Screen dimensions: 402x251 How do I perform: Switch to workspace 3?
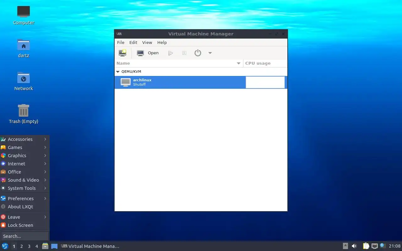29,246
